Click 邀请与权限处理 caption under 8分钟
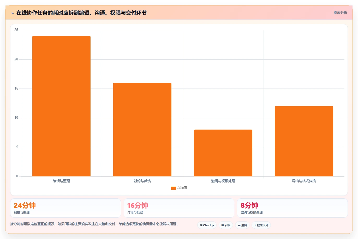358x239 pixels. pos(252,212)
